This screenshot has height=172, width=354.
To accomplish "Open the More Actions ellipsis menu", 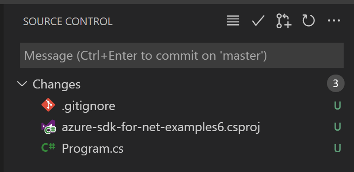I will tap(334, 21).
